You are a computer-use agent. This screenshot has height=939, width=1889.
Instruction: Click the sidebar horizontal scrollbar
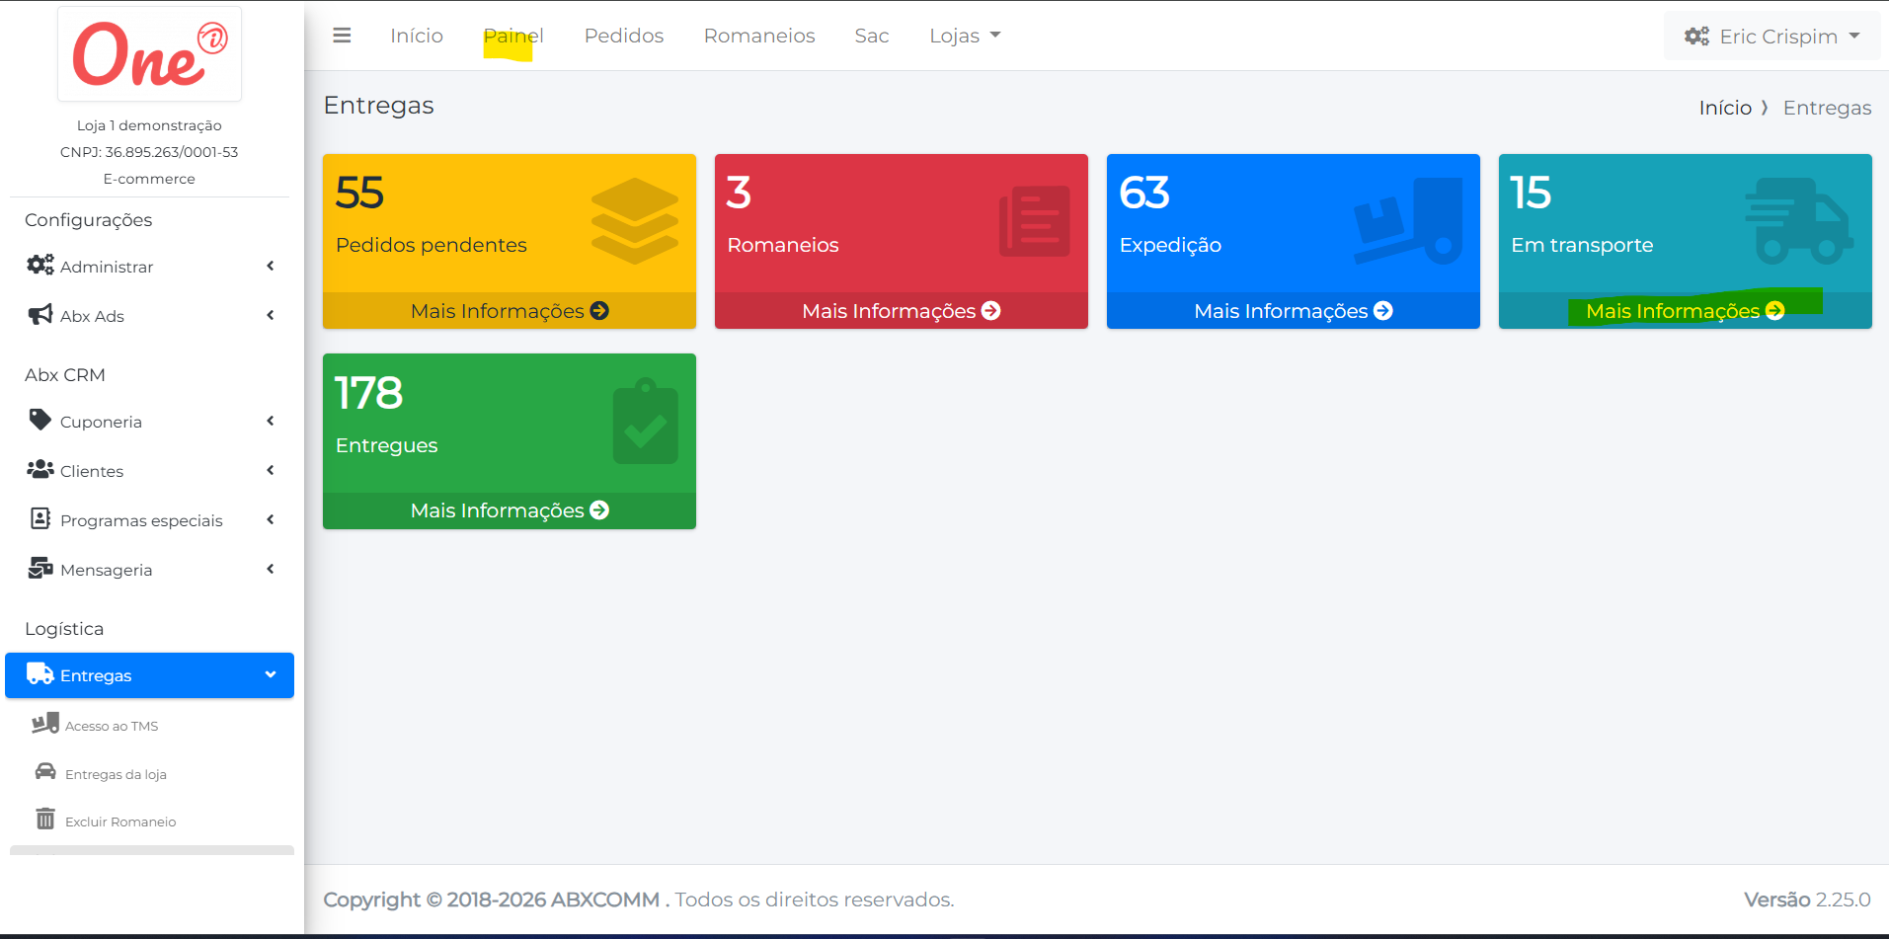pyautogui.click(x=152, y=850)
